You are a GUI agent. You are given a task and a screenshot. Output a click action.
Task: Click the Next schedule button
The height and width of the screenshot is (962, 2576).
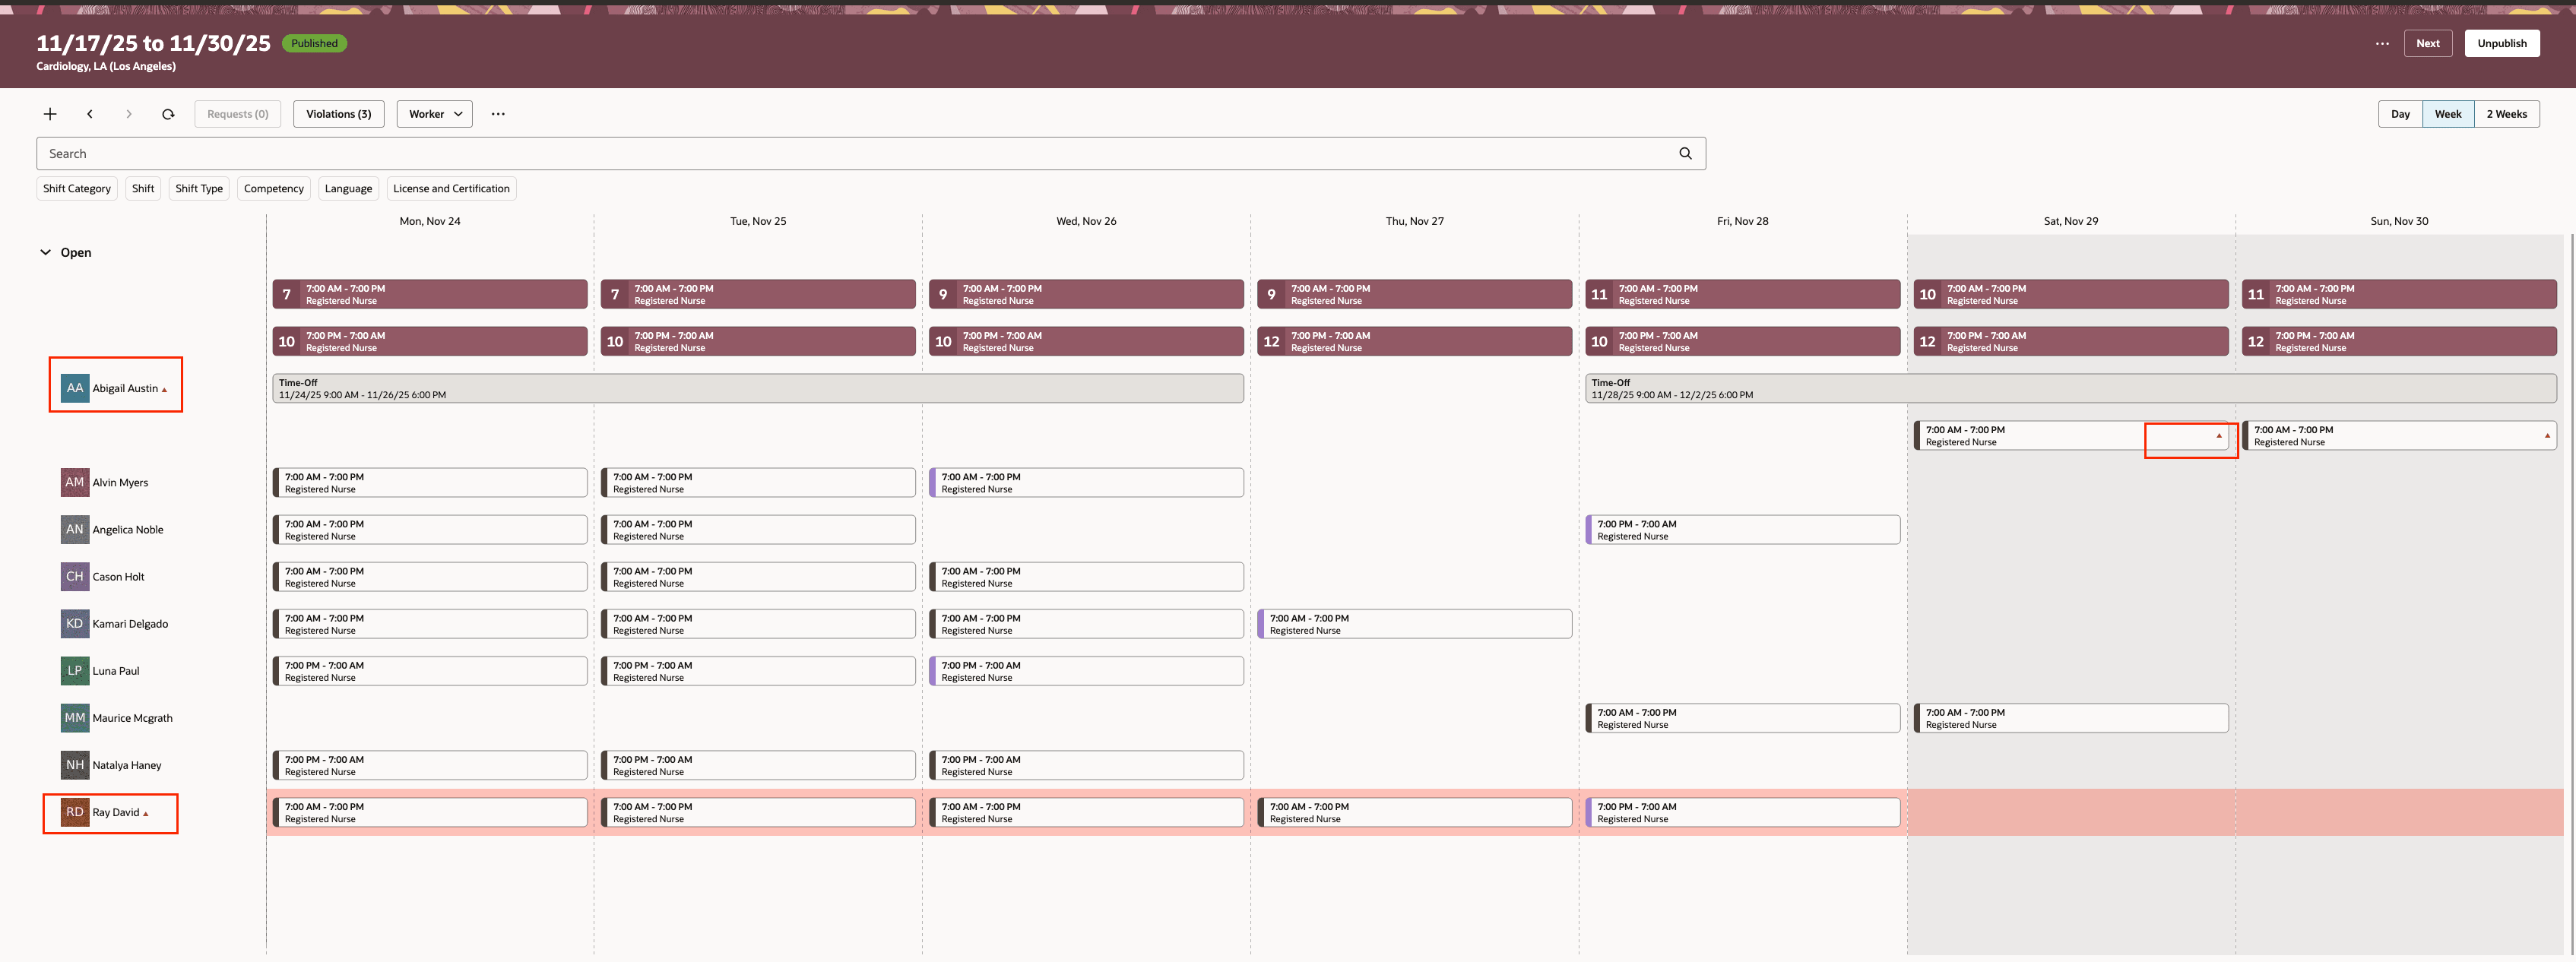(2428, 42)
